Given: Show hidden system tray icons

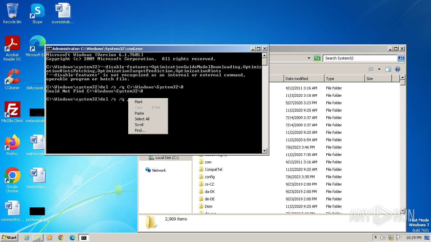Looking at the screenshot, I should (x=376, y=238).
